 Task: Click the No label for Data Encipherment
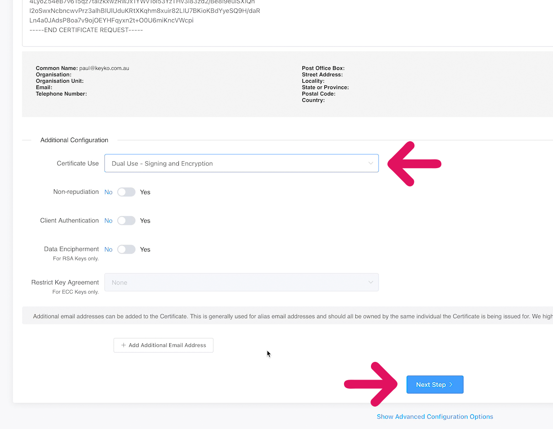(108, 249)
